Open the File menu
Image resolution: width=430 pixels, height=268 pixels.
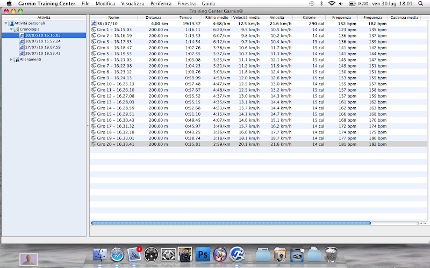(x=85, y=4)
